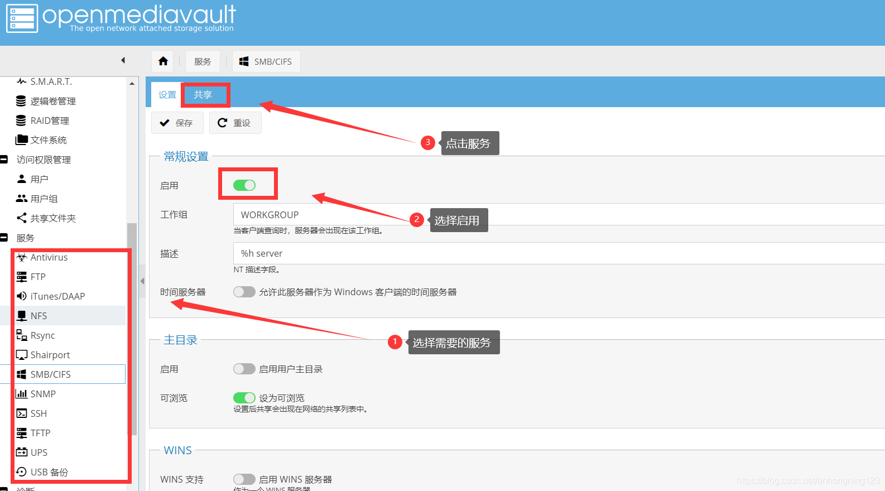Open SSH terminal icon

pos(22,413)
